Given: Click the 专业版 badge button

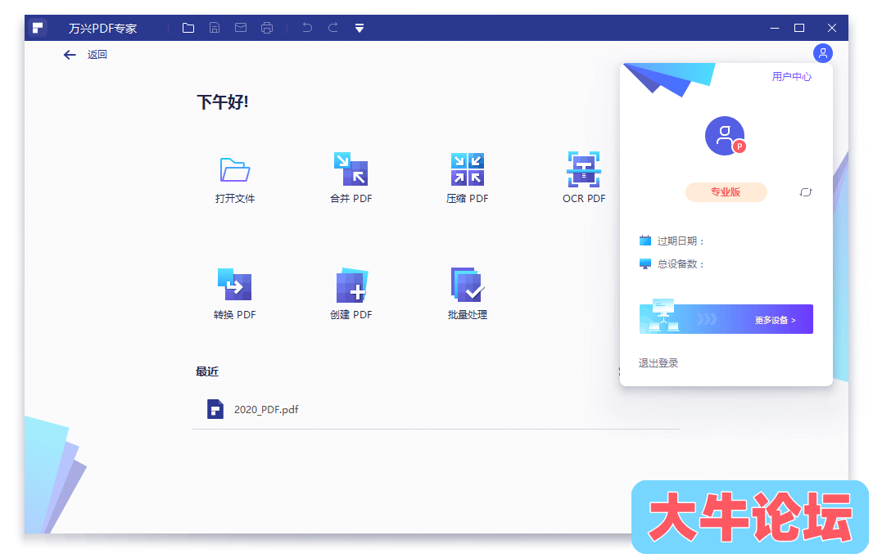Looking at the screenshot, I should (x=726, y=192).
